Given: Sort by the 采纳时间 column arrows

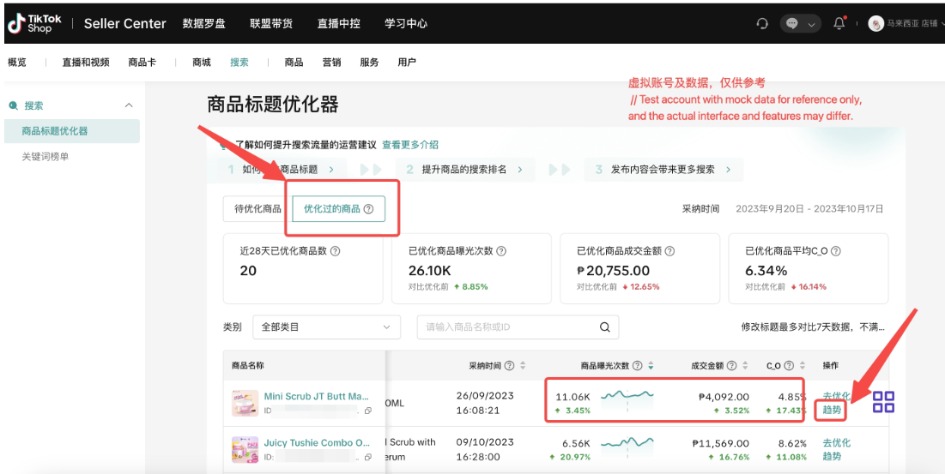Looking at the screenshot, I should (x=523, y=365).
